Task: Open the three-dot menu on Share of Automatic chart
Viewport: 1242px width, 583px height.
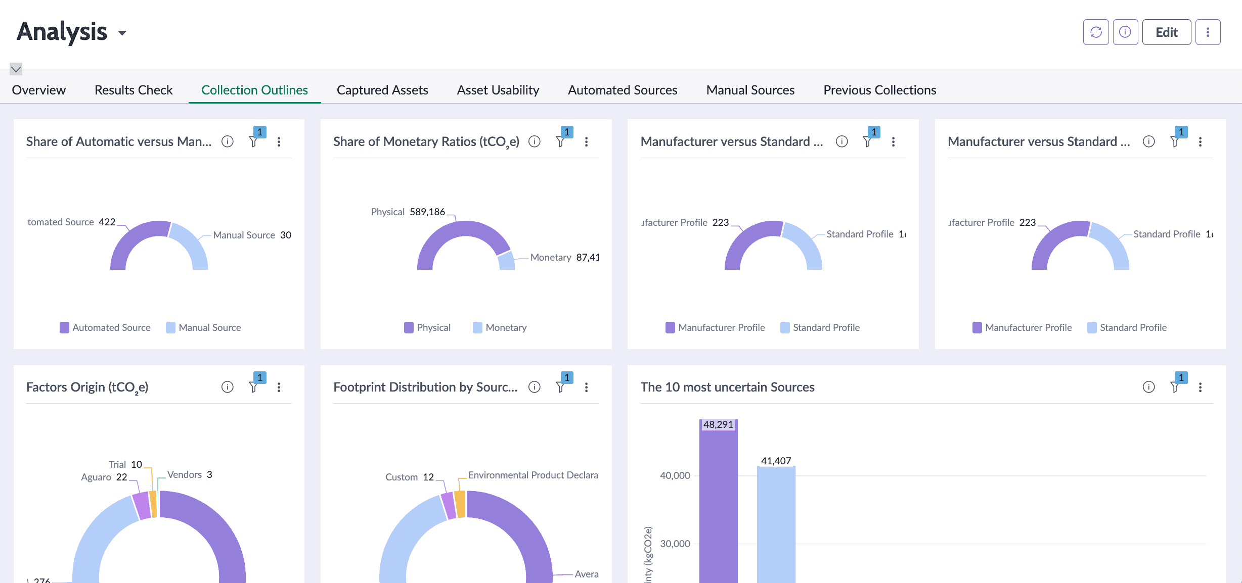Action: [279, 142]
